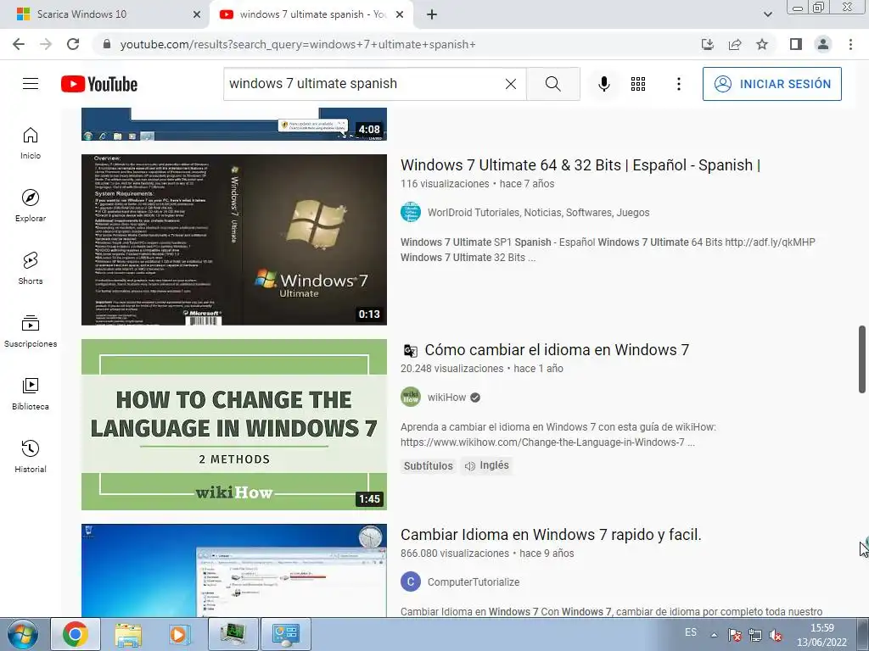Screen dimensions: 869x651
Task: Click the share page icon in address bar
Action: (735, 44)
